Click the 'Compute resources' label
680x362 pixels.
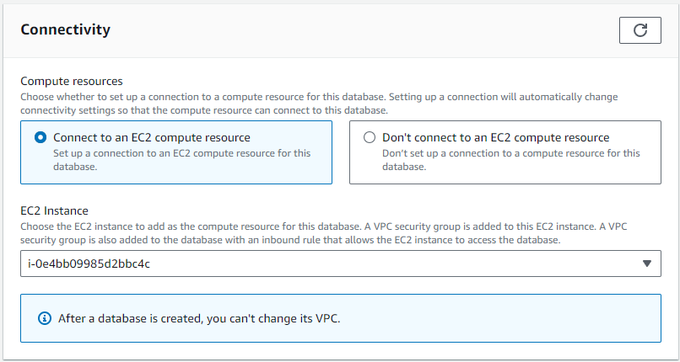(x=72, y=82)
